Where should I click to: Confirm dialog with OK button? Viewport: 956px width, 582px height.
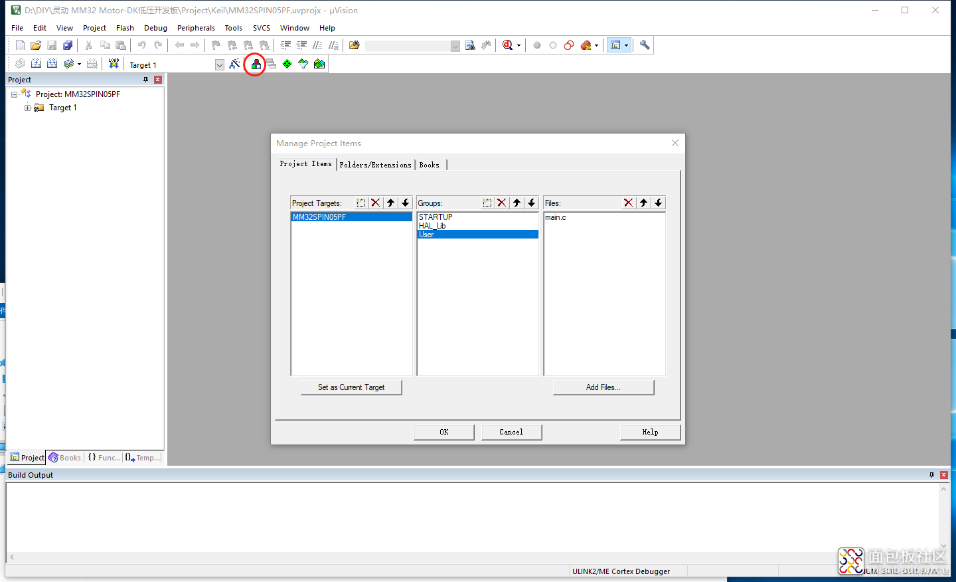(444, 432)
